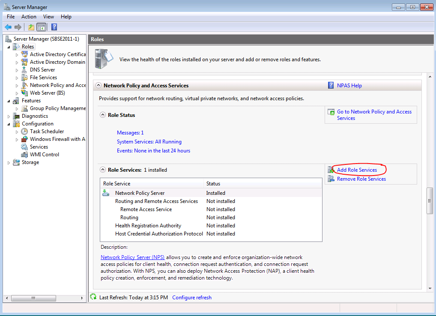Image resolution: width=436 pixels, height=316 pixels.
Task: Collapse the Network Policy and Access Services section
Action: click(99, 86)
